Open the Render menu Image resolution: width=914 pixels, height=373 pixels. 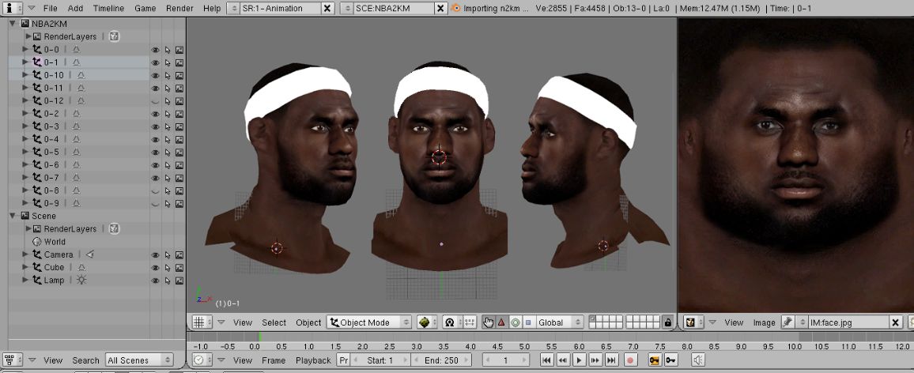pyautogui.click(x=179, y=8)
